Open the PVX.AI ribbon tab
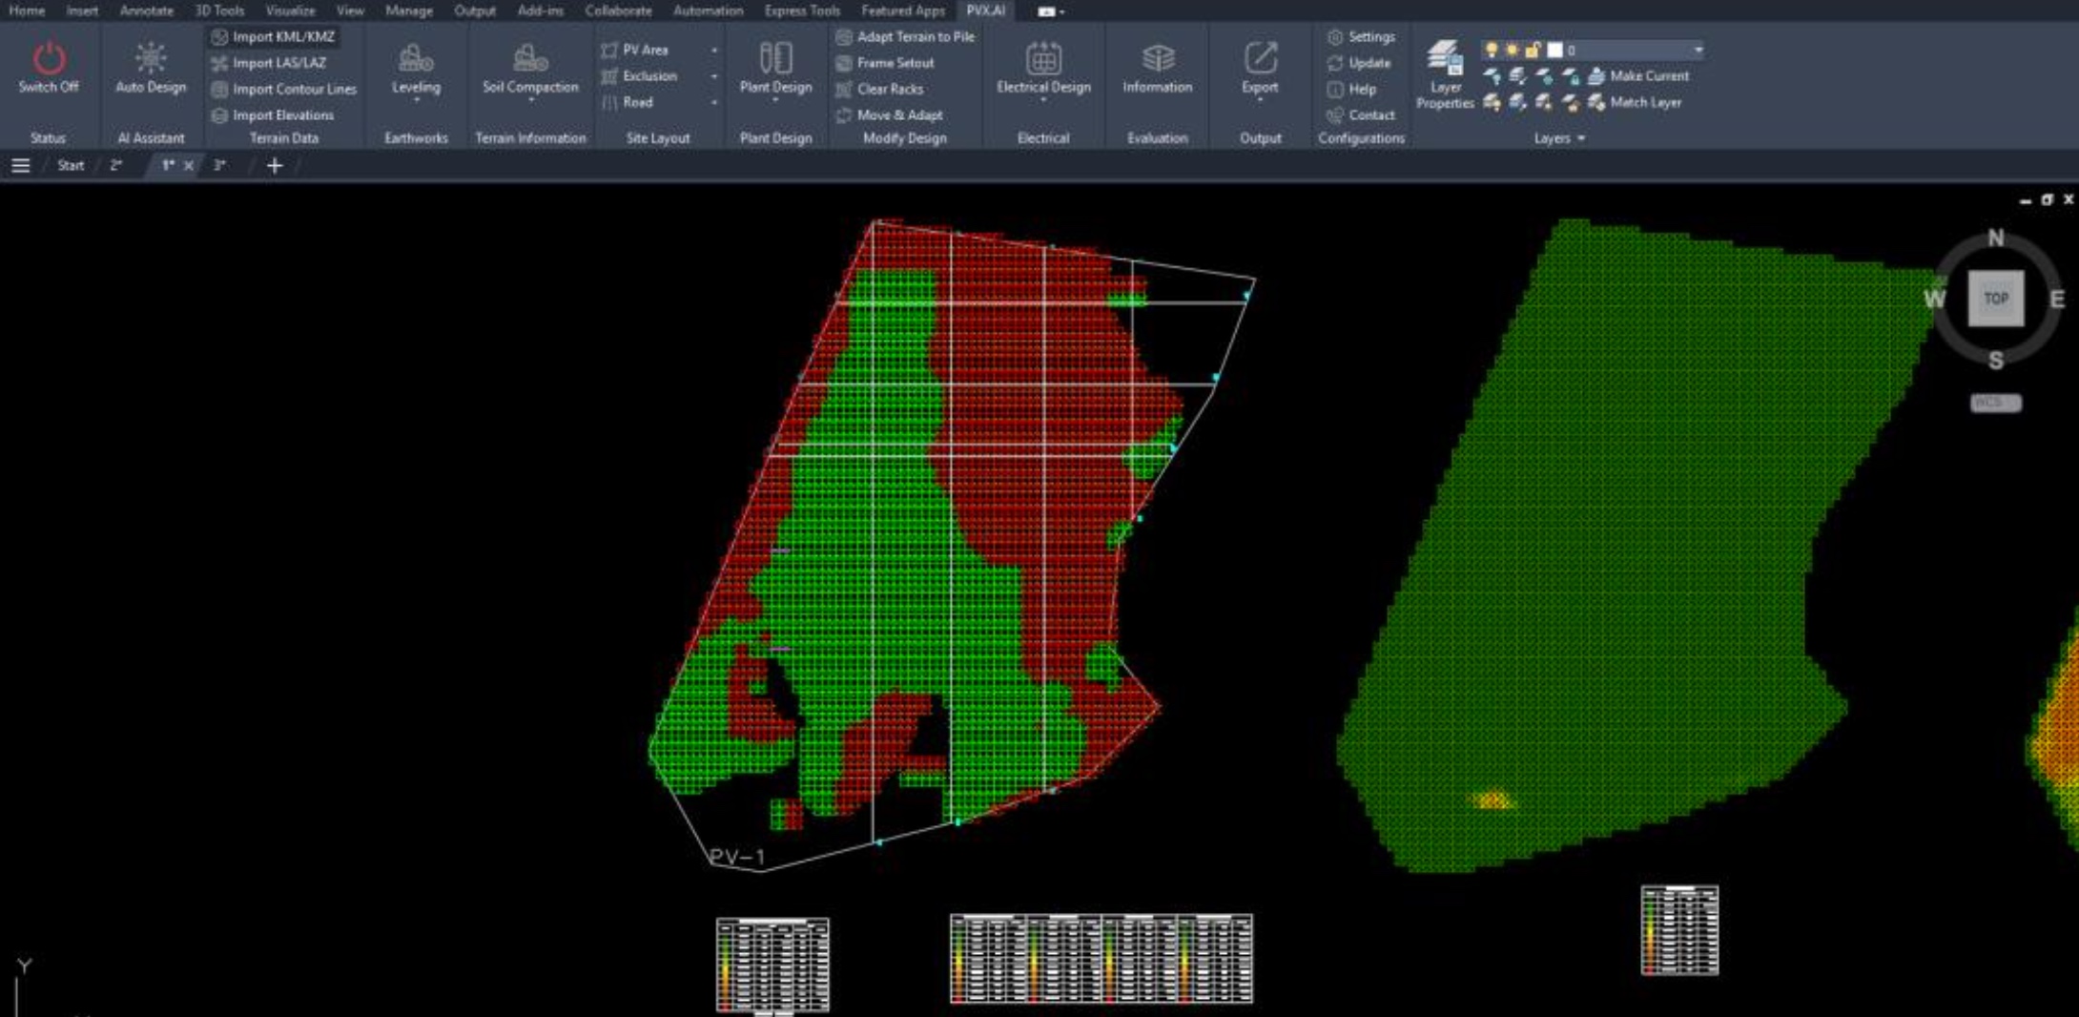Viewport: 2079px width, 1017px height. coord(984,10)
